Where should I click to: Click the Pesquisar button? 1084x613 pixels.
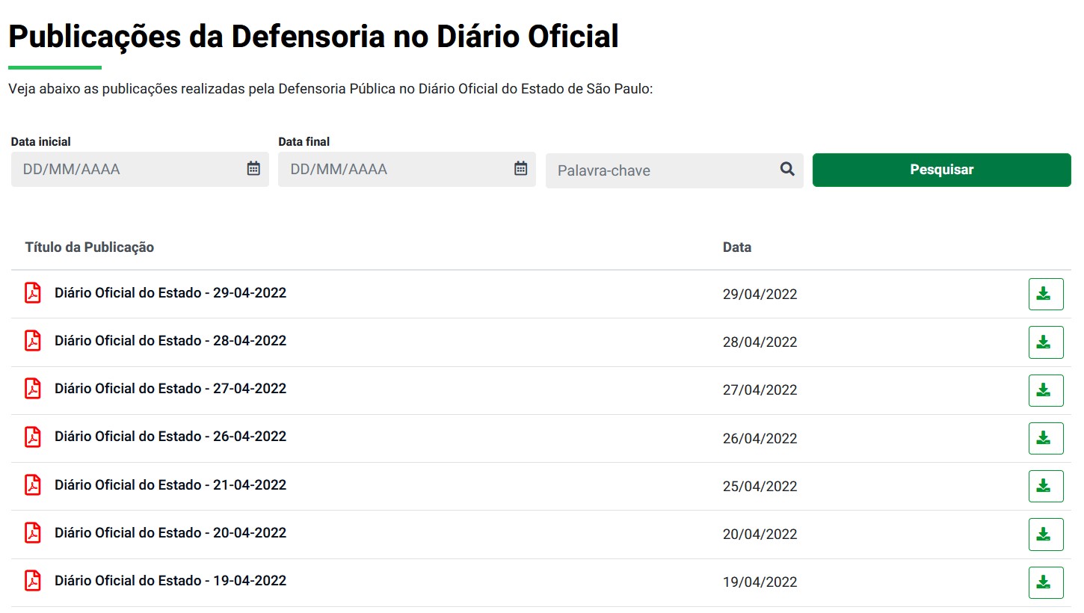pyautogui.click(x=942, y=170)
